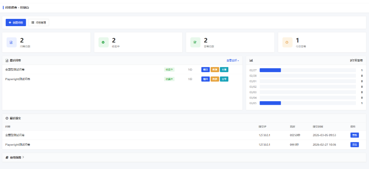Expand the 使用指南 section chevron
369x169 pixels.
click(23, 157)
